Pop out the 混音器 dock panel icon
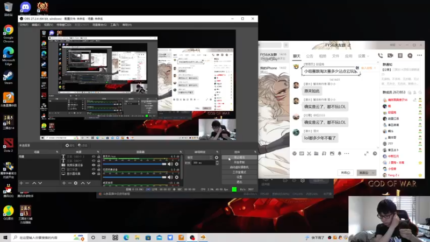 181,152
